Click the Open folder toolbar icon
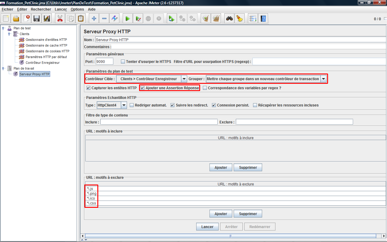Screen dimensions: 387x242 (16, 19)
